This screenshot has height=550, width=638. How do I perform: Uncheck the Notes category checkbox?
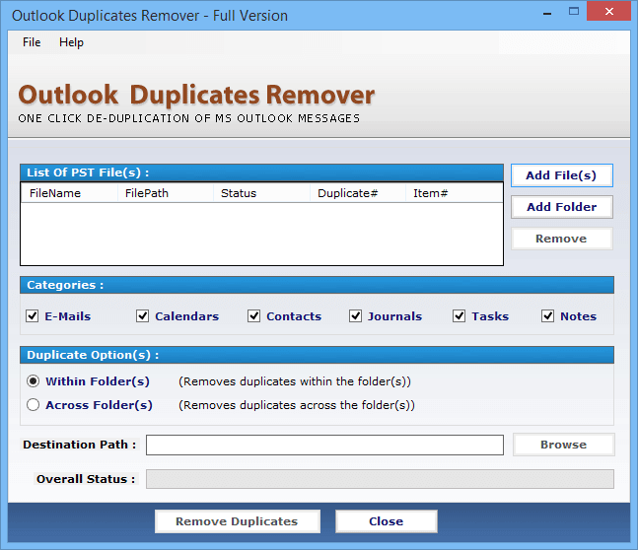[x=547, y=316]
